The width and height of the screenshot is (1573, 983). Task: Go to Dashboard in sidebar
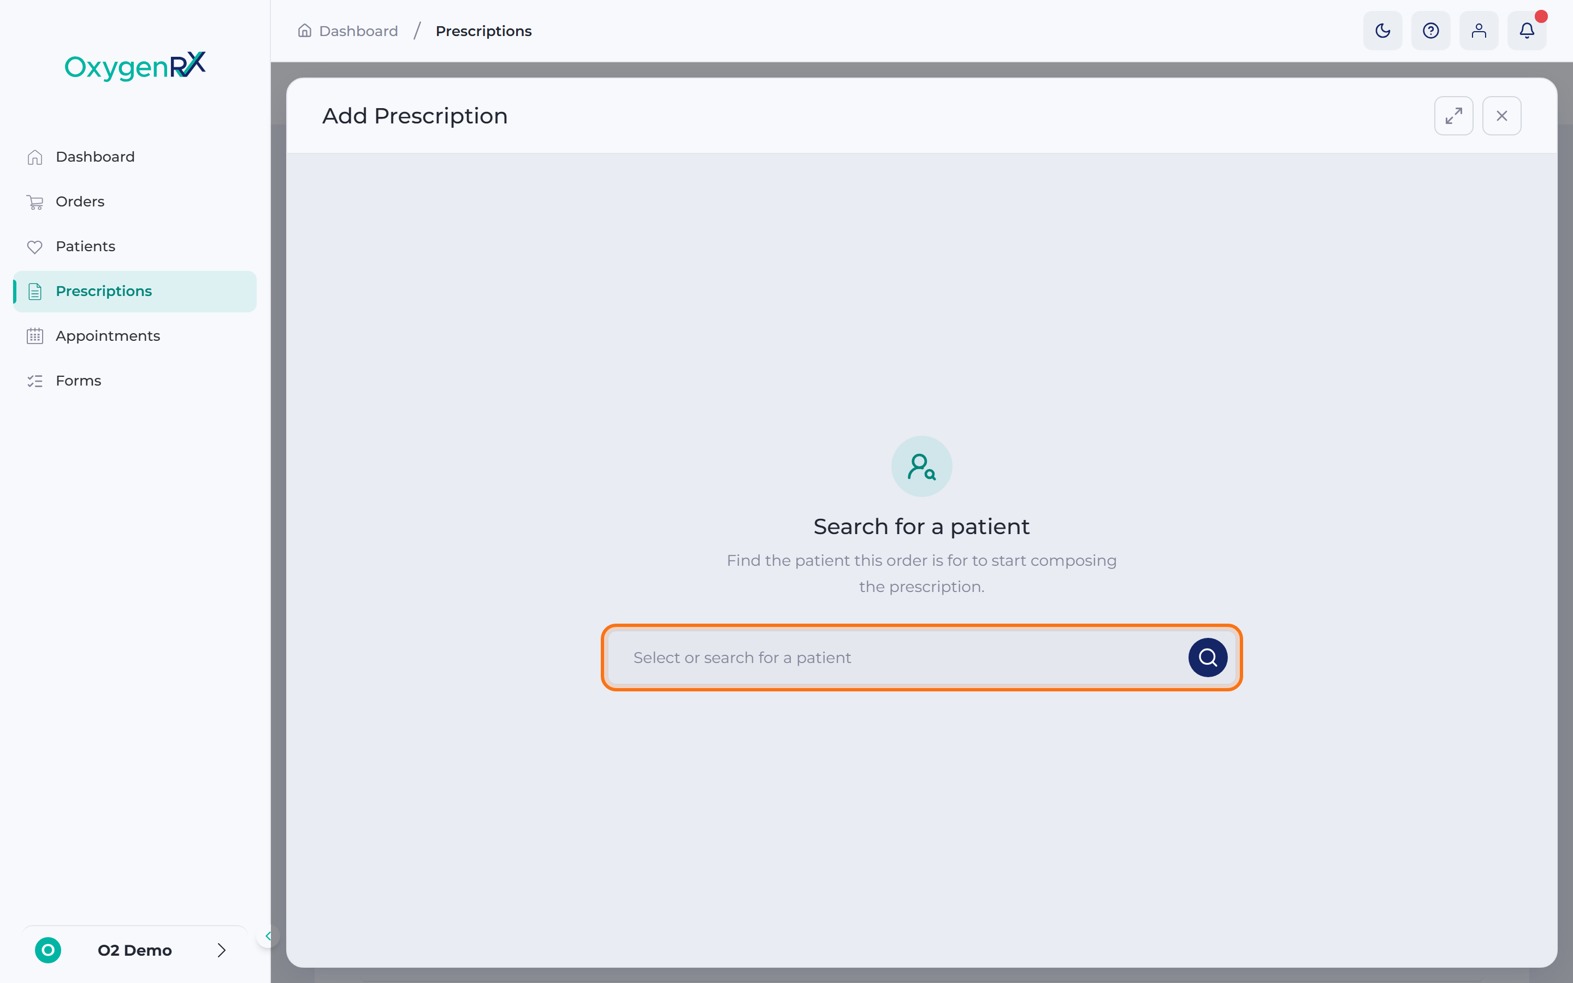134,157
